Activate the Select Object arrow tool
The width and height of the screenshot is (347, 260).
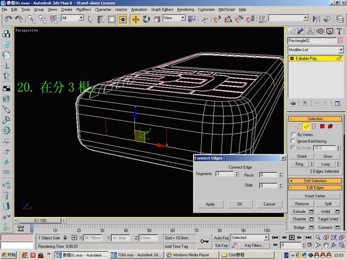(x=90, y=19)
